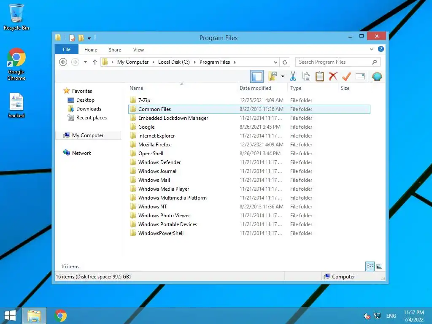
Task: Select Favorites in navigation pane
Action: pos(82,91)
